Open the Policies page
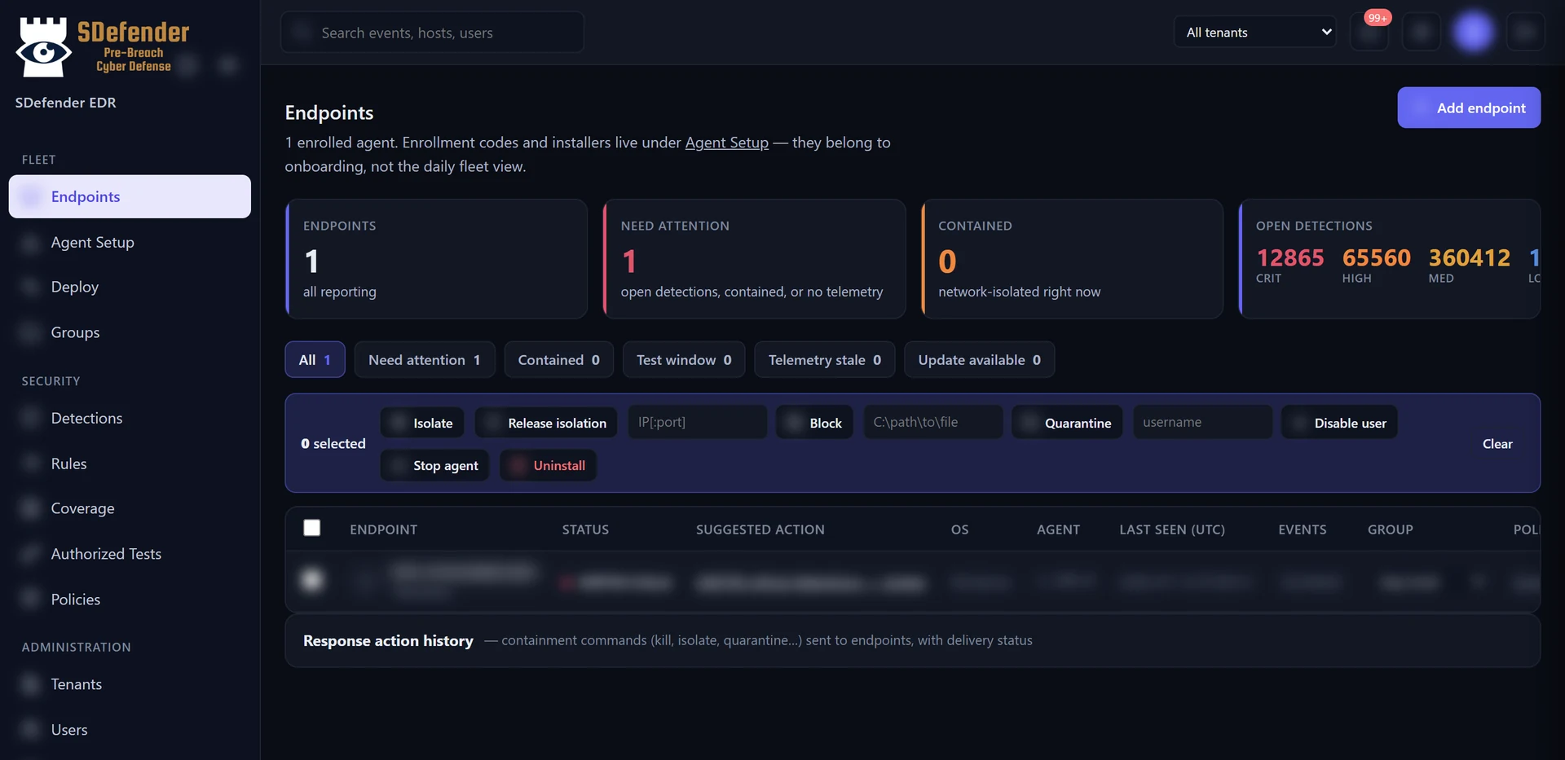The width and height of the screenshot is (1565, 760). [130, 600]
